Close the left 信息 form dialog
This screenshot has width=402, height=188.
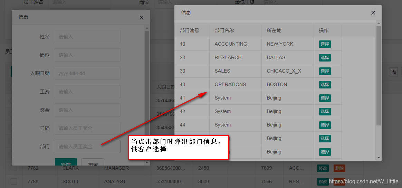click(x=142, y=18)
